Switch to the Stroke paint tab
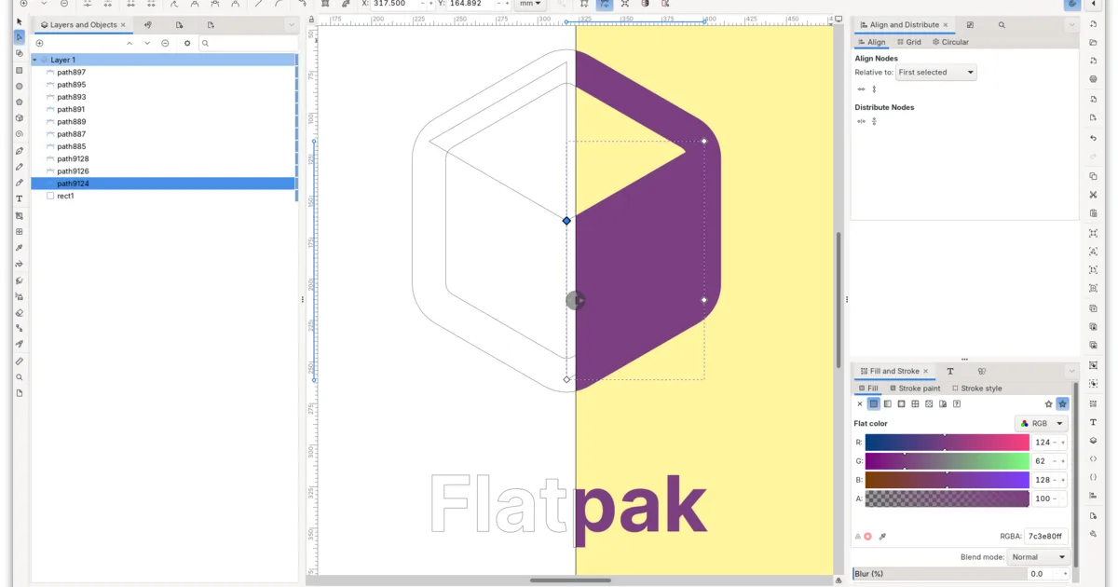This screenshot has height=587, width=1118. [915, 389]
